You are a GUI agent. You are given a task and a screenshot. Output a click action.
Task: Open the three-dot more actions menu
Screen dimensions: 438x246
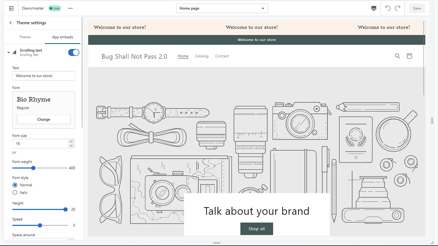(70, 8)
